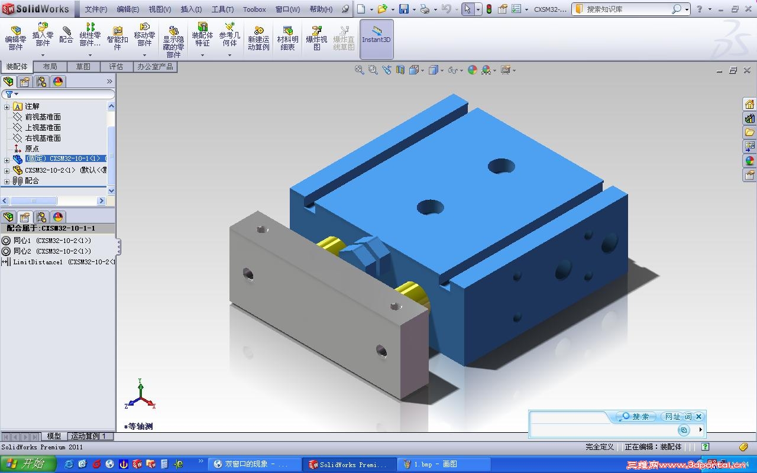Click the Smart Fasteners (智能扣件) tool

coord(117,38)
